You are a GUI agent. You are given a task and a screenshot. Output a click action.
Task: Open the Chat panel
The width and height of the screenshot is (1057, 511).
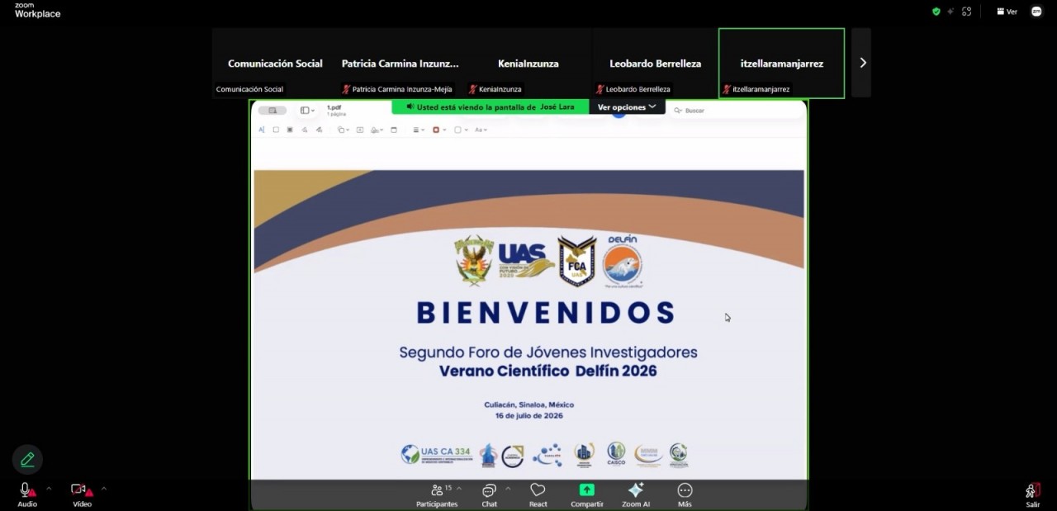coord(489,495)
